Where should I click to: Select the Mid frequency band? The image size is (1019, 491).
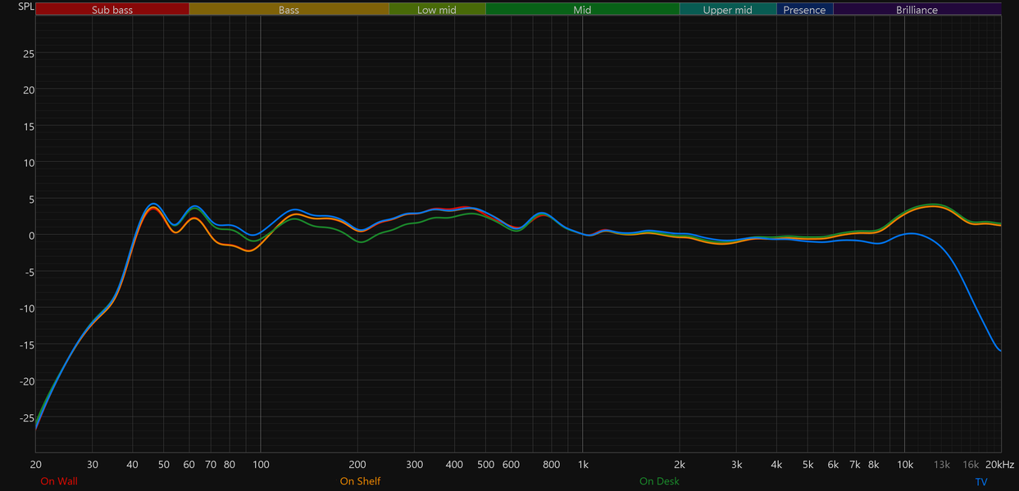pos(582,10)
